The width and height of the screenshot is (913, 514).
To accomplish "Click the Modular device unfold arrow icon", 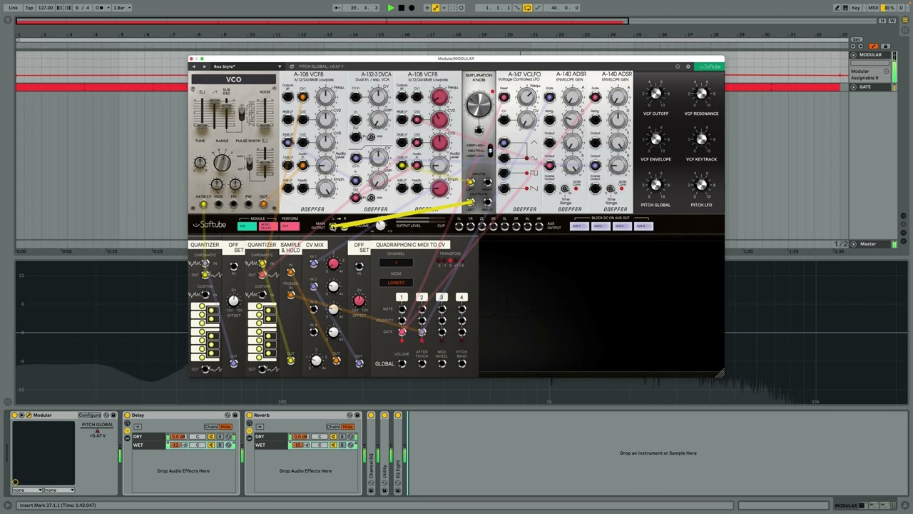I will [21, 415].
